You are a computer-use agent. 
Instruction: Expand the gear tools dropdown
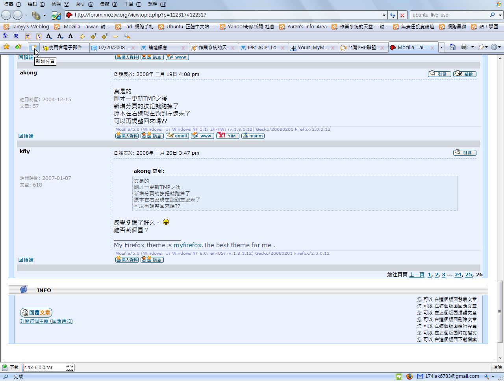(500, 47)
